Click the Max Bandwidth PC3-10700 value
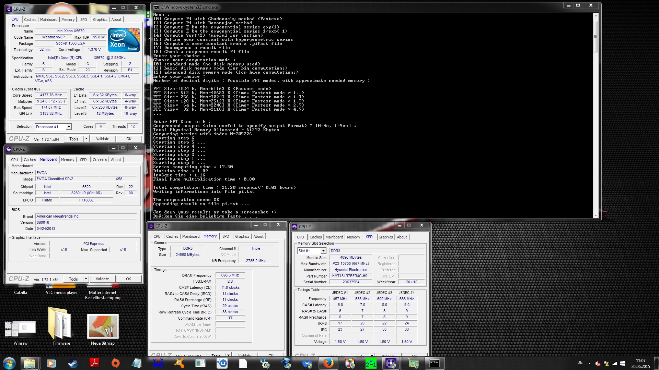 (x=350, y=263)
